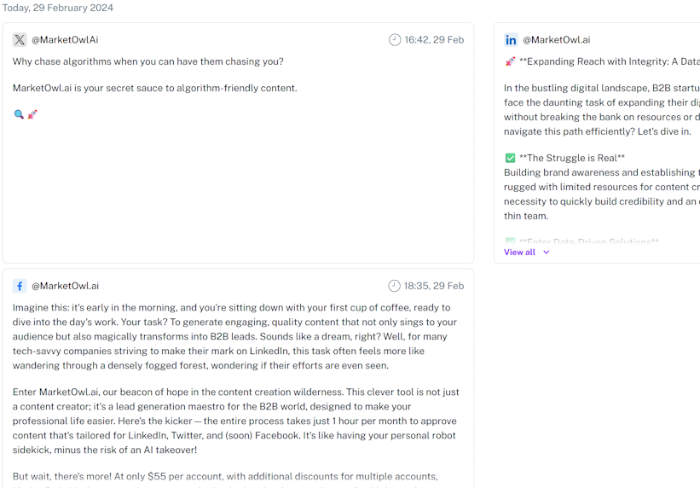
Task: Select the X post text about chasing algorithms
Action: click(x=148, y=61)
